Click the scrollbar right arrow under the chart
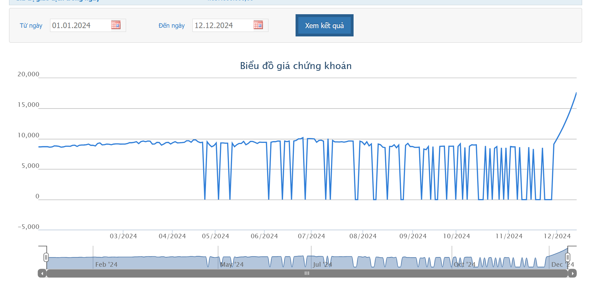 [572, 273]
